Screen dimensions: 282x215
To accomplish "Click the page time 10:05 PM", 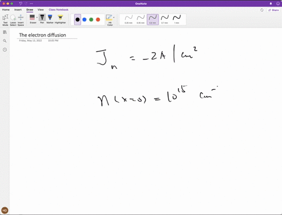I will (53, 41).
